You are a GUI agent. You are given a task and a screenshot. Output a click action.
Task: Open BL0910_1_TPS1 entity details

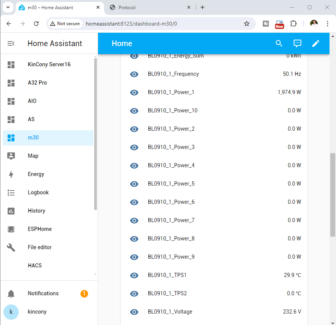tap(167, 275)
